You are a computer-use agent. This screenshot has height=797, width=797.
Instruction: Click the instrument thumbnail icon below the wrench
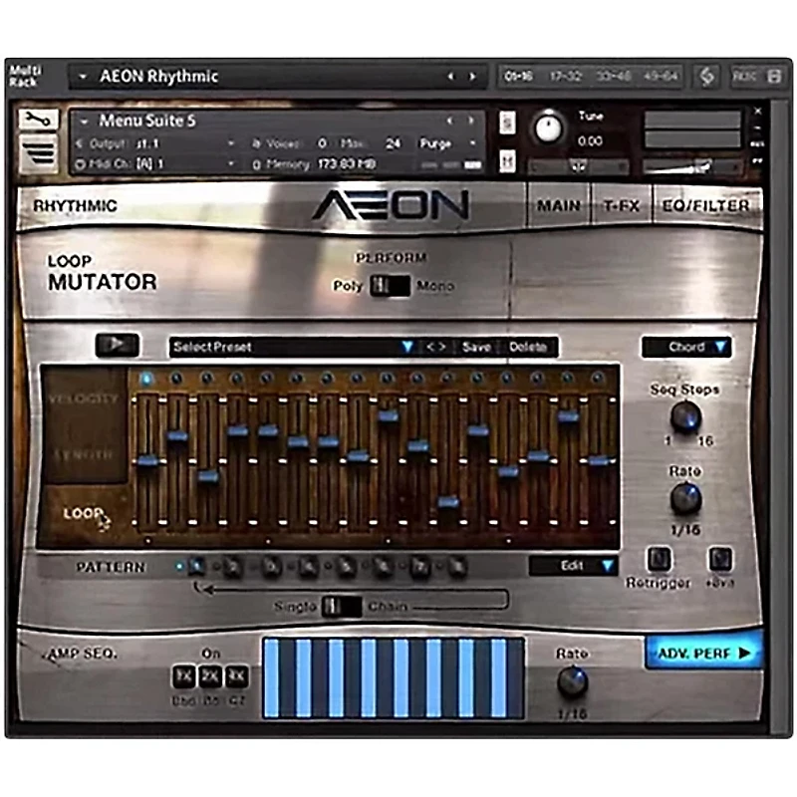pos(39,152)
